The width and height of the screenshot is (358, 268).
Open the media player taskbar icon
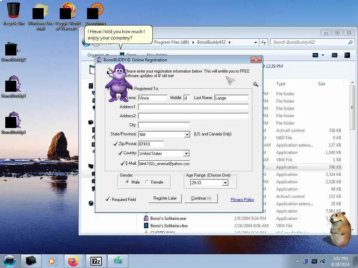(52, 261)
